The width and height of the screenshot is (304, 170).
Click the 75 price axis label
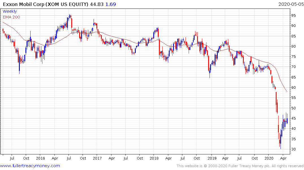(293, 57)
